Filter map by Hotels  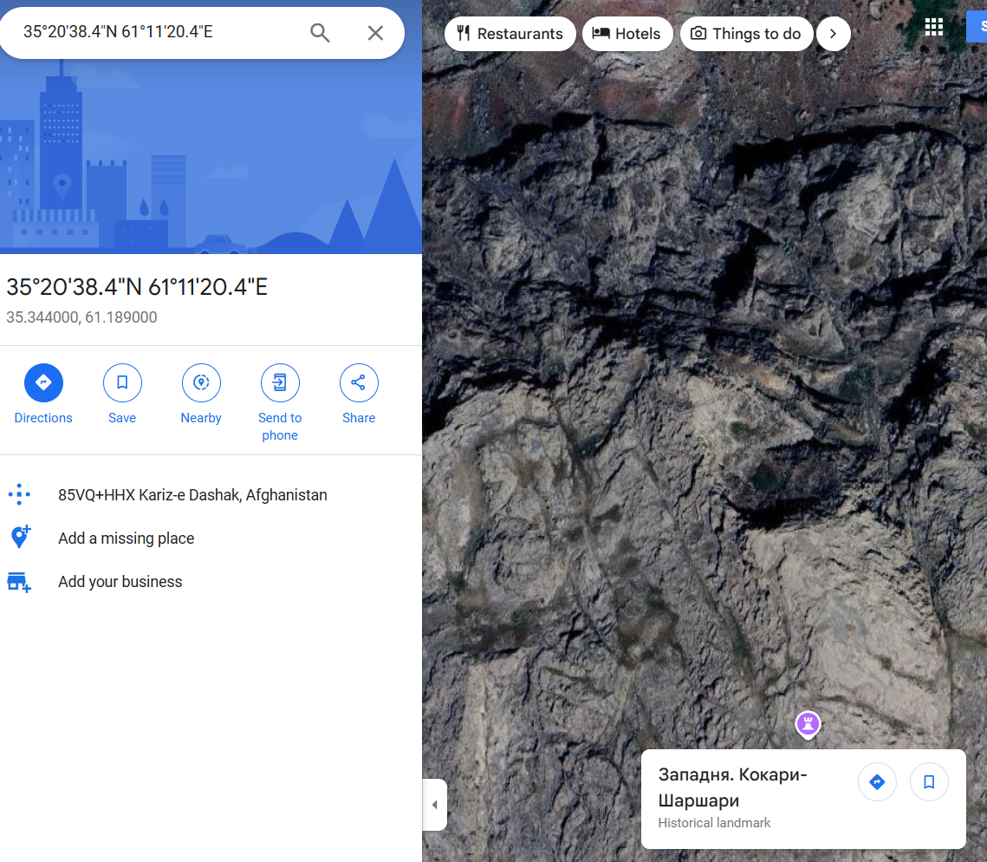click(627, 34)
